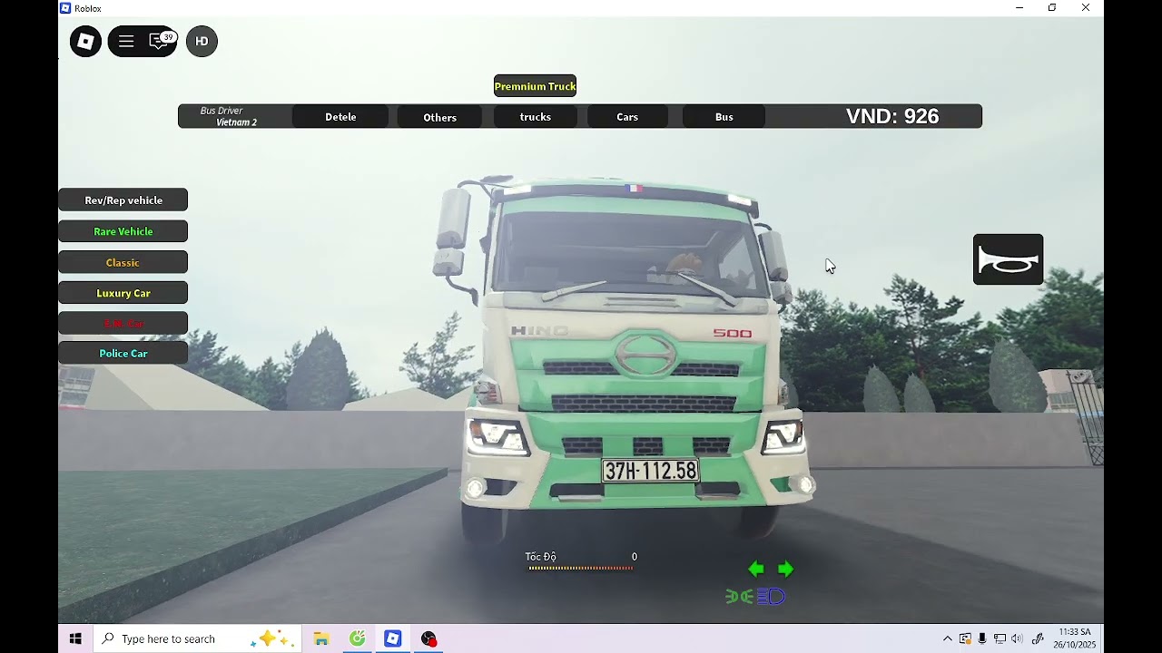This screenshot has width=1162, height=653.
Task: Click the 37H-112.58 license plate
Action: click(x=650, y=471)
